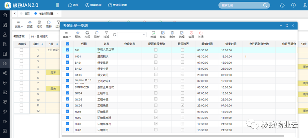Open the 考勤方案 combo box

click(45, 36)
